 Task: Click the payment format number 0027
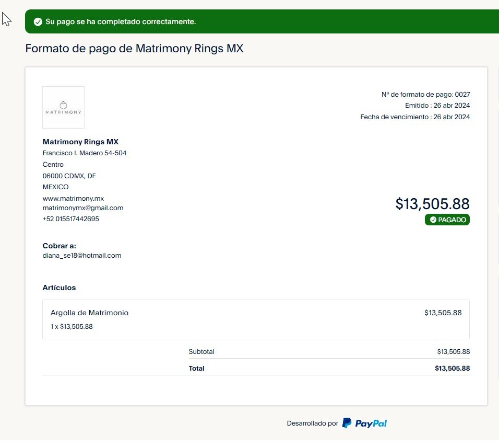462,95
